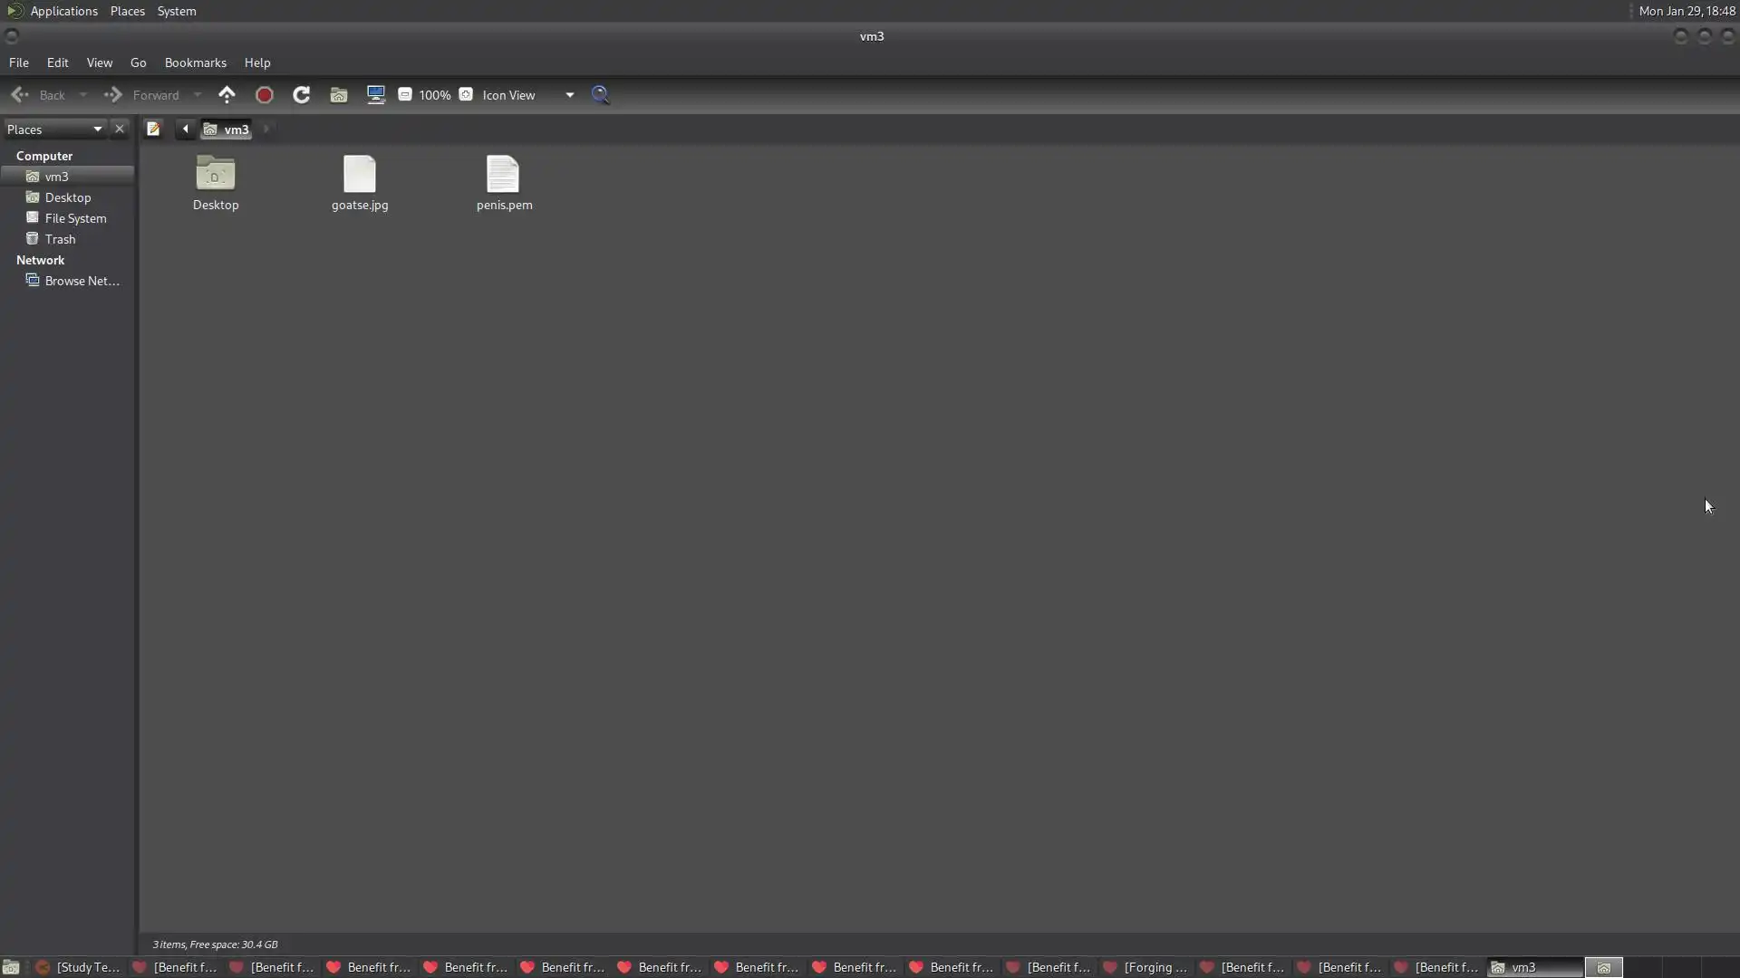This screenshot has height=978, width=1740.
Task: Open the Home folder toolbar icon
Action: coord(339,94)
